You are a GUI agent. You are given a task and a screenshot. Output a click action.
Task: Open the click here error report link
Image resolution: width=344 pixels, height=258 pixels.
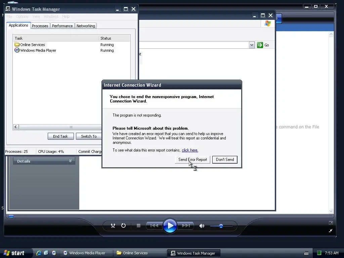pyautogui.click(x=190, y=150)
